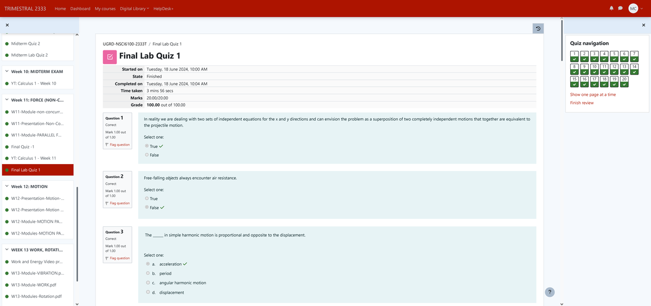Select option c. angular harmonic motion
Viewport: 651px width, 306px height.
(148, 283)
